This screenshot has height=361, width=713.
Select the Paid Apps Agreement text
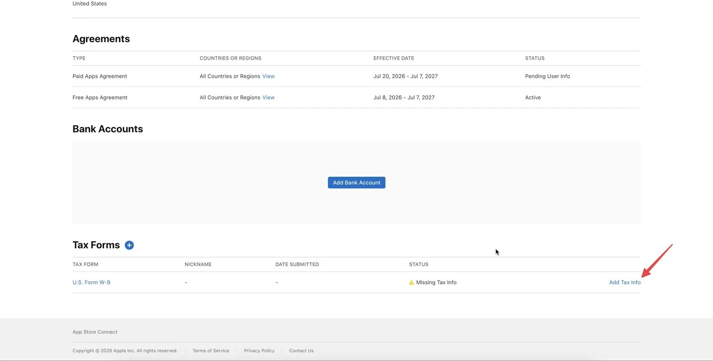pyautogui.click(x=100, y=76)
